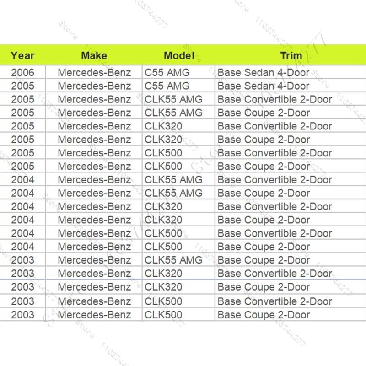
Task: Click C55 AMG model in the 2006 row
Action: pyautogui.click(x=167, y=72)
